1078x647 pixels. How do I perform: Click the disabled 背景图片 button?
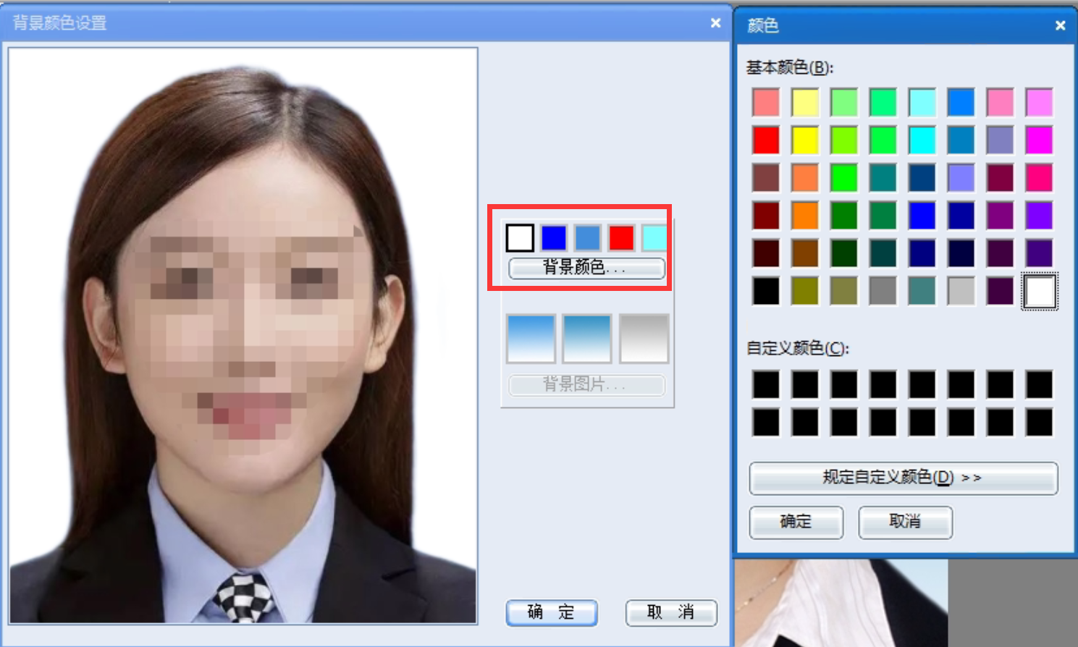tap(586, 386)
